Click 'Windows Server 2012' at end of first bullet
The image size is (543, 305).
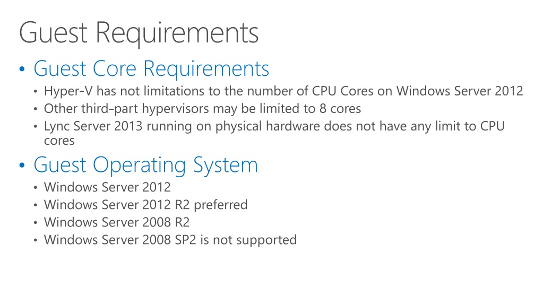460,91
